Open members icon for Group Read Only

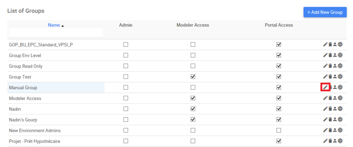click(x=335, y=66)
